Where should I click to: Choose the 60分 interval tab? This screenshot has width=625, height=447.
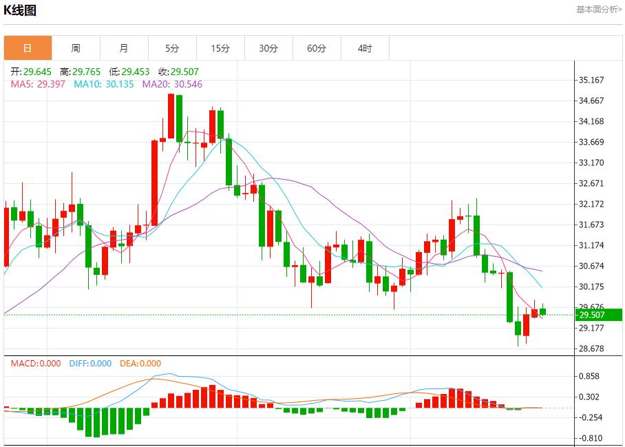[x=317, y=48]
